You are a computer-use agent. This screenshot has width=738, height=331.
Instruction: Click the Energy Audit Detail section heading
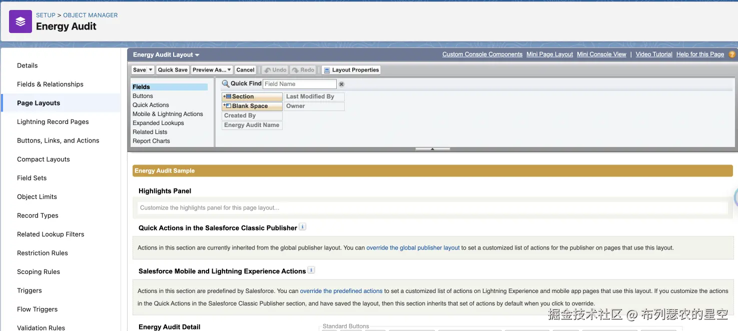click(x=170, y=327)
